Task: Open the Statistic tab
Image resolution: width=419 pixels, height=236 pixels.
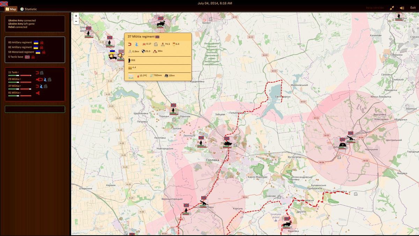Action: (x=29, y=9)
